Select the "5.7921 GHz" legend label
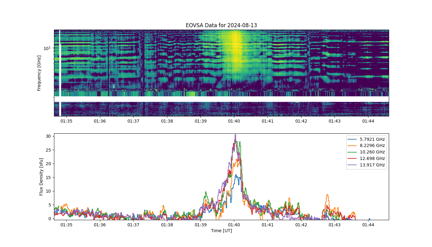The height and width of the screenshot is (247, 432). point(372,139)
